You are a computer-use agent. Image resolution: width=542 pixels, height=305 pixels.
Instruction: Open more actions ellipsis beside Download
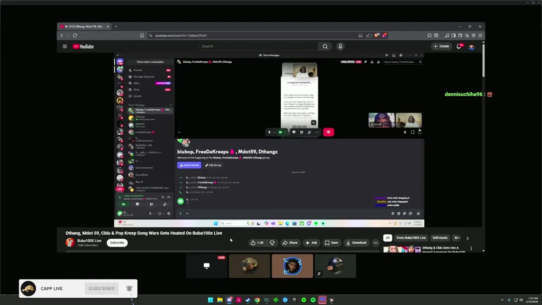coord(376,243)
